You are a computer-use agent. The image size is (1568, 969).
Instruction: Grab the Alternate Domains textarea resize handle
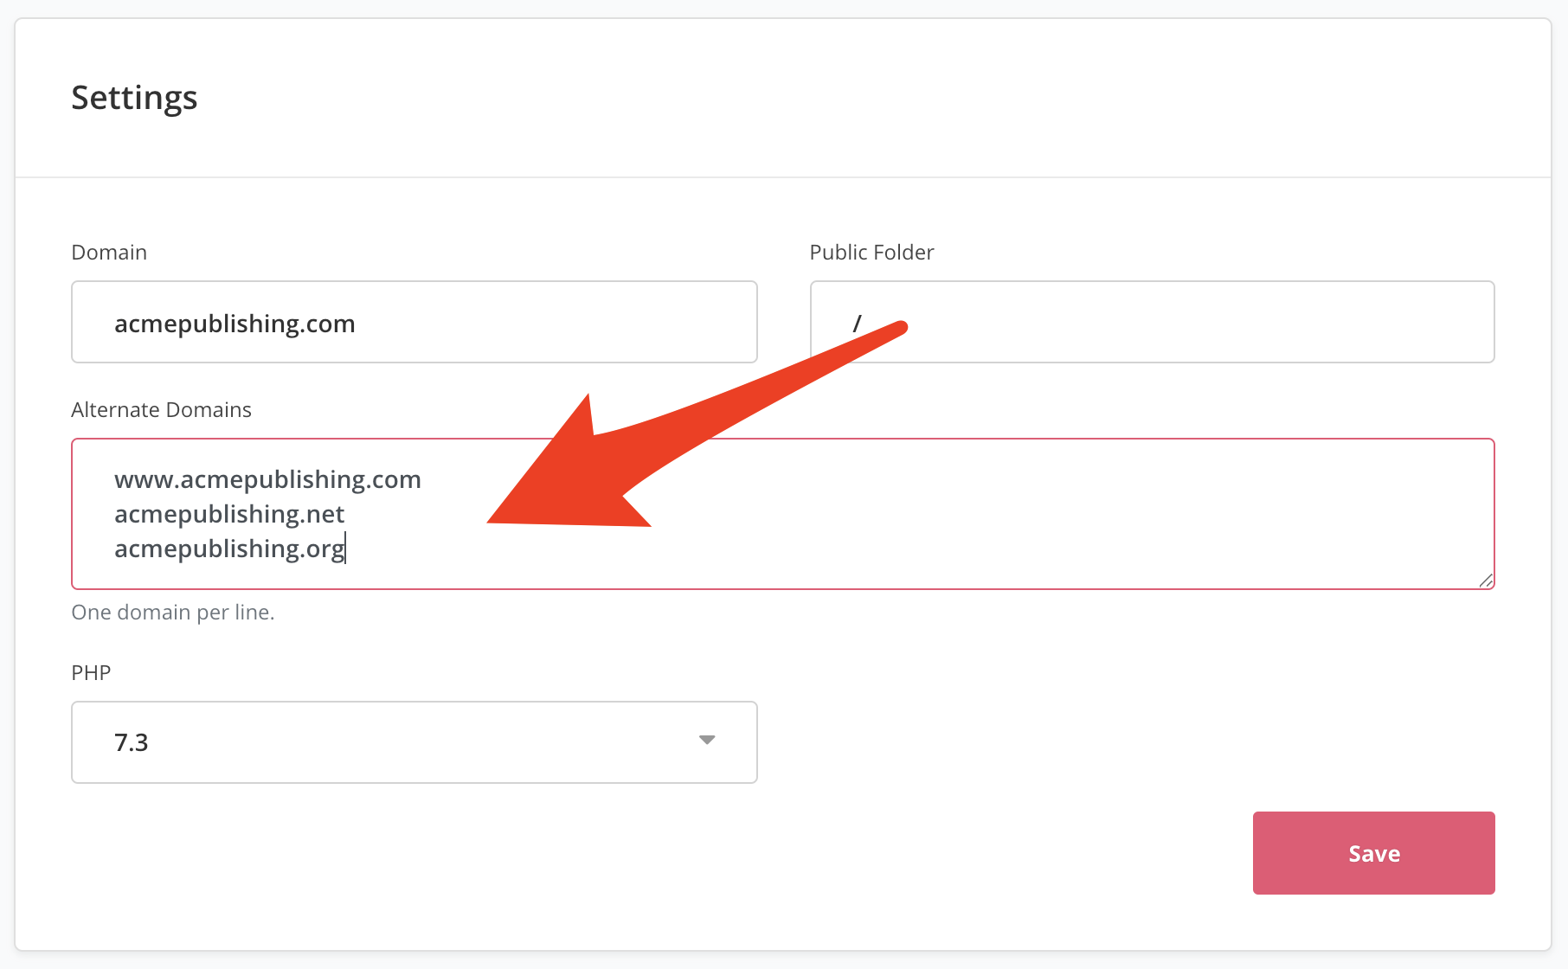click(1486, 581)
